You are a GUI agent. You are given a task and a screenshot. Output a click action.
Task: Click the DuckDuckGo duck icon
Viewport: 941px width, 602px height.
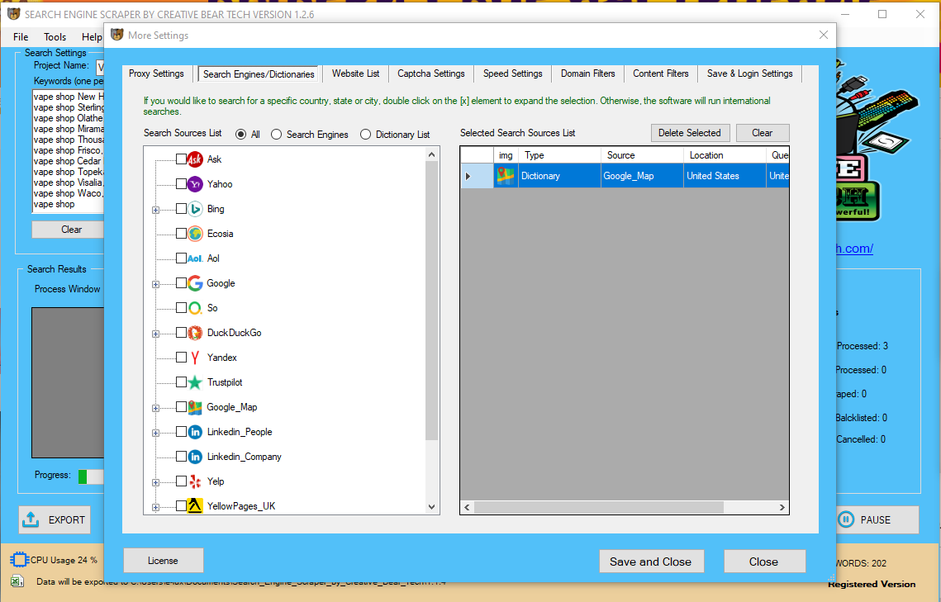point(195,333)
